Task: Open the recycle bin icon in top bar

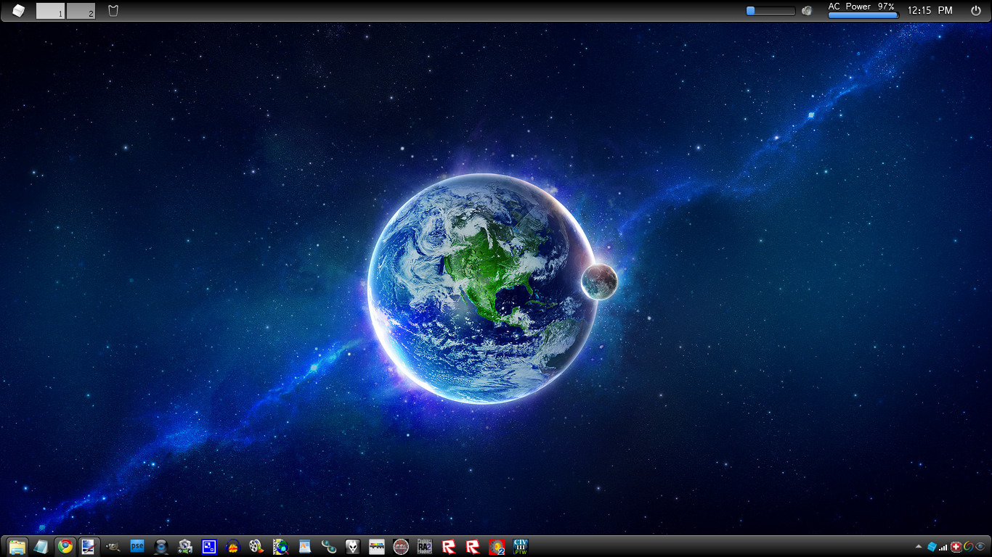Action: 113,10
